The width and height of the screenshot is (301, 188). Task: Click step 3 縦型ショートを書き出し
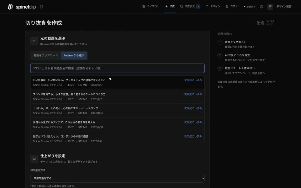coord(240,68)
